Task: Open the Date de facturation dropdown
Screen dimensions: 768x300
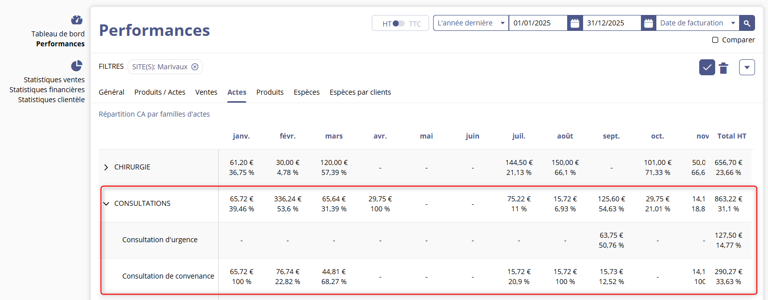Action: pos(697,23)
